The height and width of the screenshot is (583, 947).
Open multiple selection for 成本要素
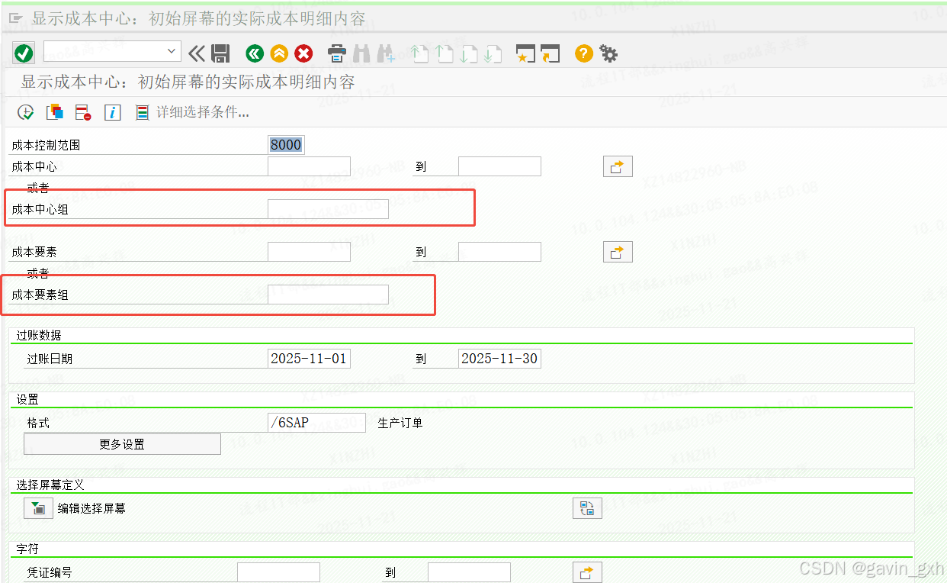(618, 251)
